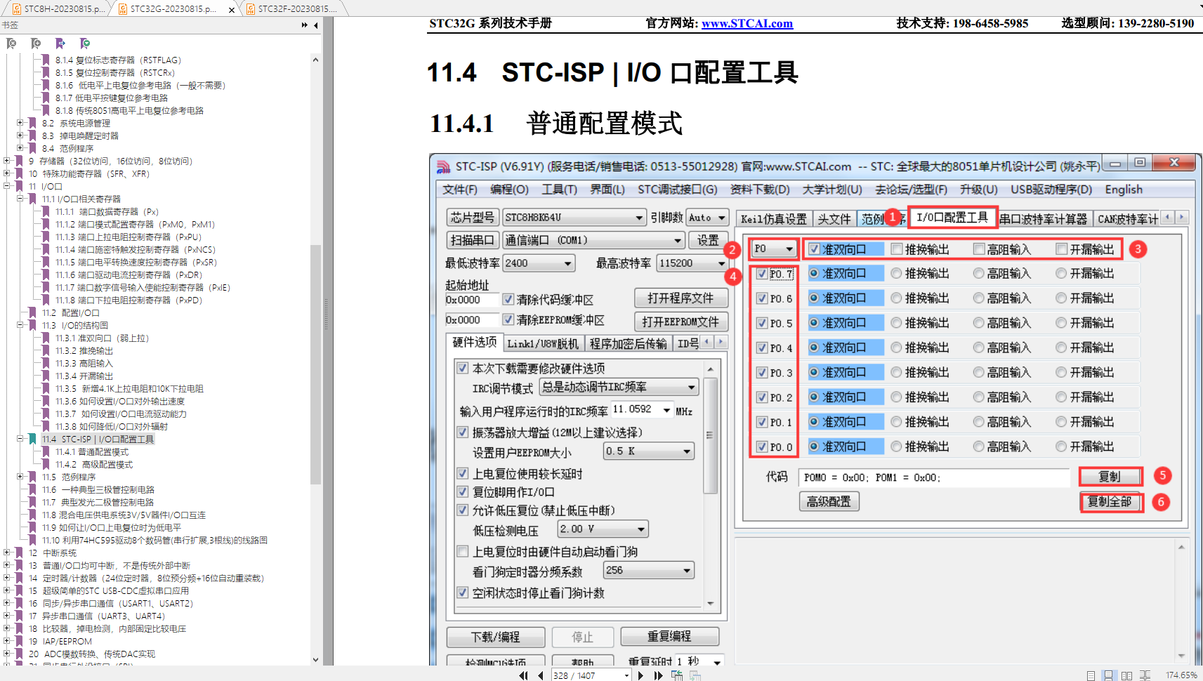
Task: Click 高级配置 button in the STC-ISP screenshot
Action: point(829,501)
